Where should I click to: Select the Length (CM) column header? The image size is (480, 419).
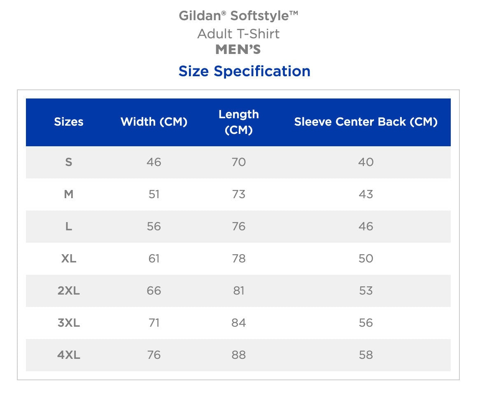[x=239, y=122]
